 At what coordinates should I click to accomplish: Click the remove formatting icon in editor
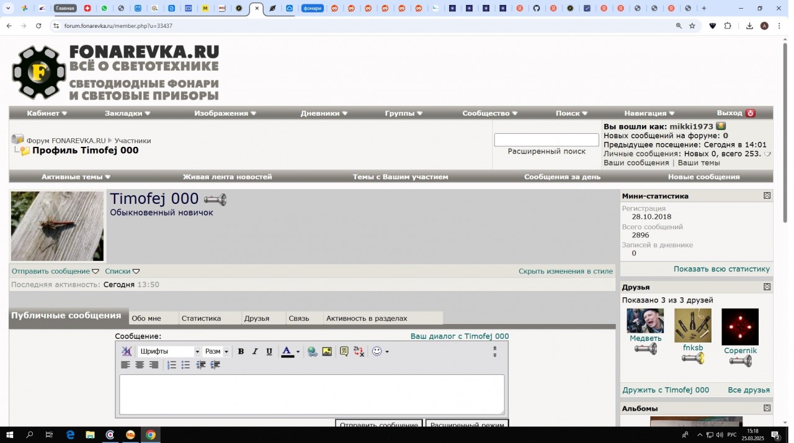coord(127,351)
